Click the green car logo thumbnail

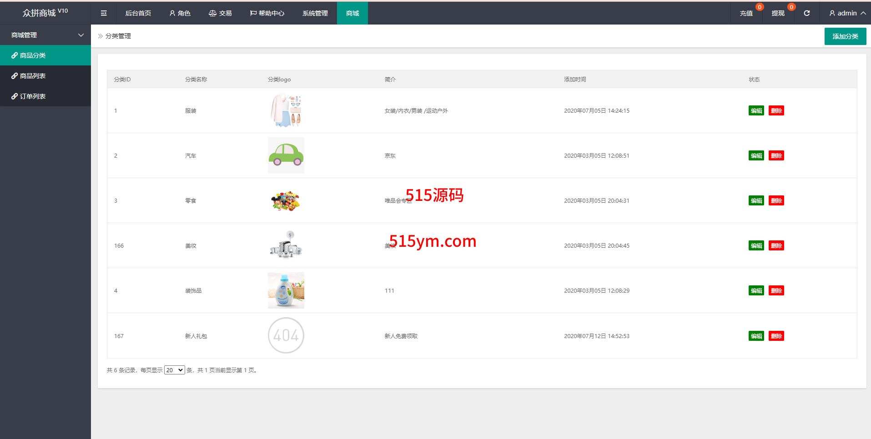(x=286, y=155)
